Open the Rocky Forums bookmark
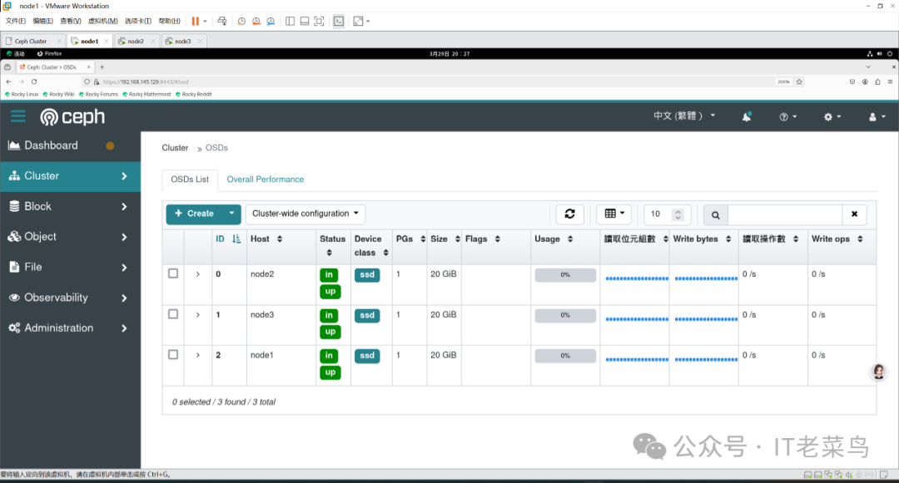 (98, 95)
